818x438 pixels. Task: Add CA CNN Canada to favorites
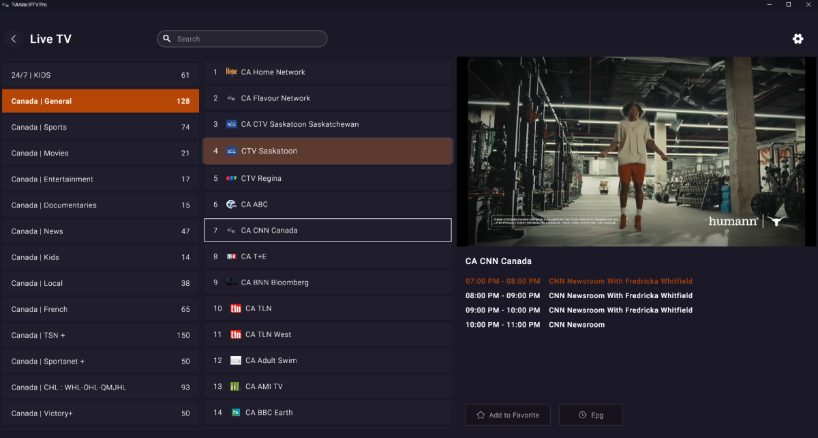coord(508,415)
